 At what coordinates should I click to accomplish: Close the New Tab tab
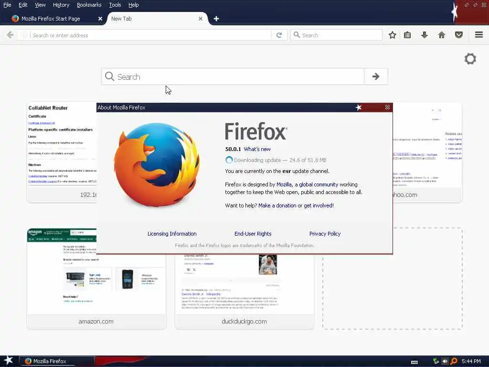pyautogui.click(x=201, y=19)
